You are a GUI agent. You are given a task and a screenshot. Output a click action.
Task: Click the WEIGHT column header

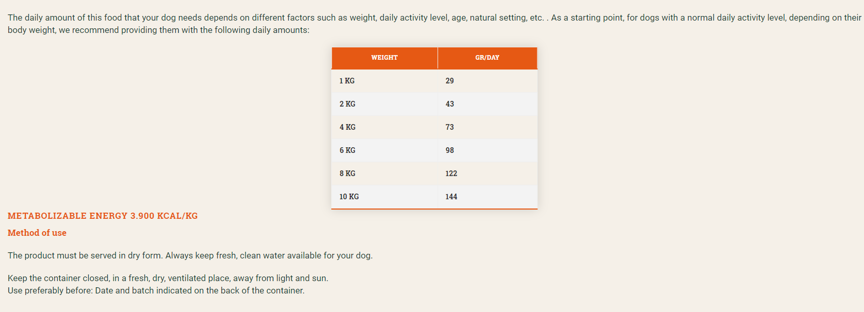click(384, 58)
